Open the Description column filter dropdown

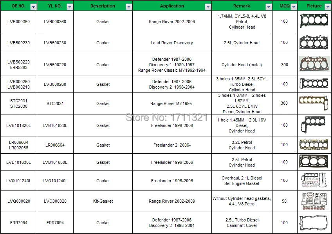(129, 7)
